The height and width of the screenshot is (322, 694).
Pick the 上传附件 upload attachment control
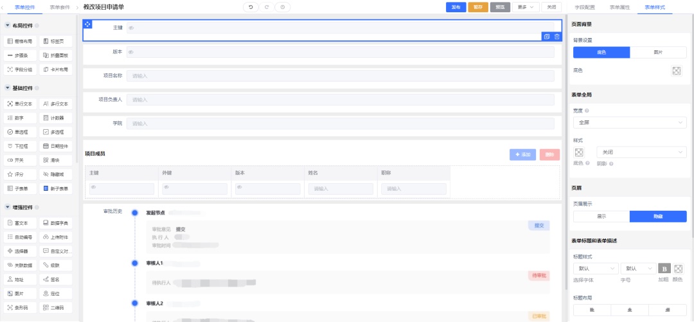(55, 237)
